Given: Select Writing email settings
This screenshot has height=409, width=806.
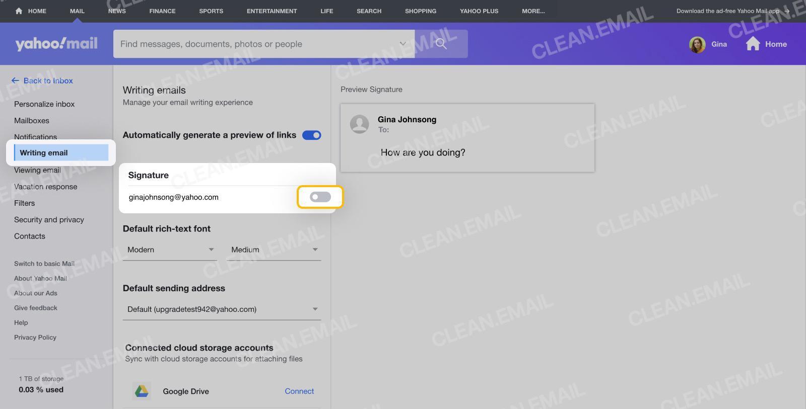Looking at the screenshot, I should [x=61, y=152].
